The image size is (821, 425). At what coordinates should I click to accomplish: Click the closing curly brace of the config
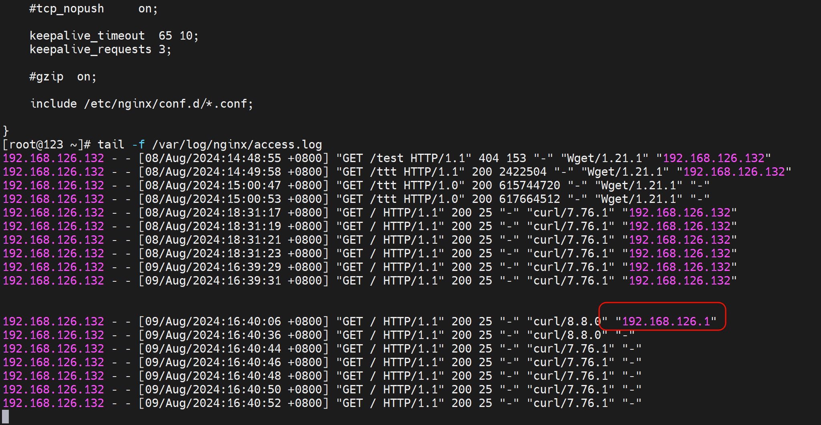pyautogui.click(x=6, y=130)
